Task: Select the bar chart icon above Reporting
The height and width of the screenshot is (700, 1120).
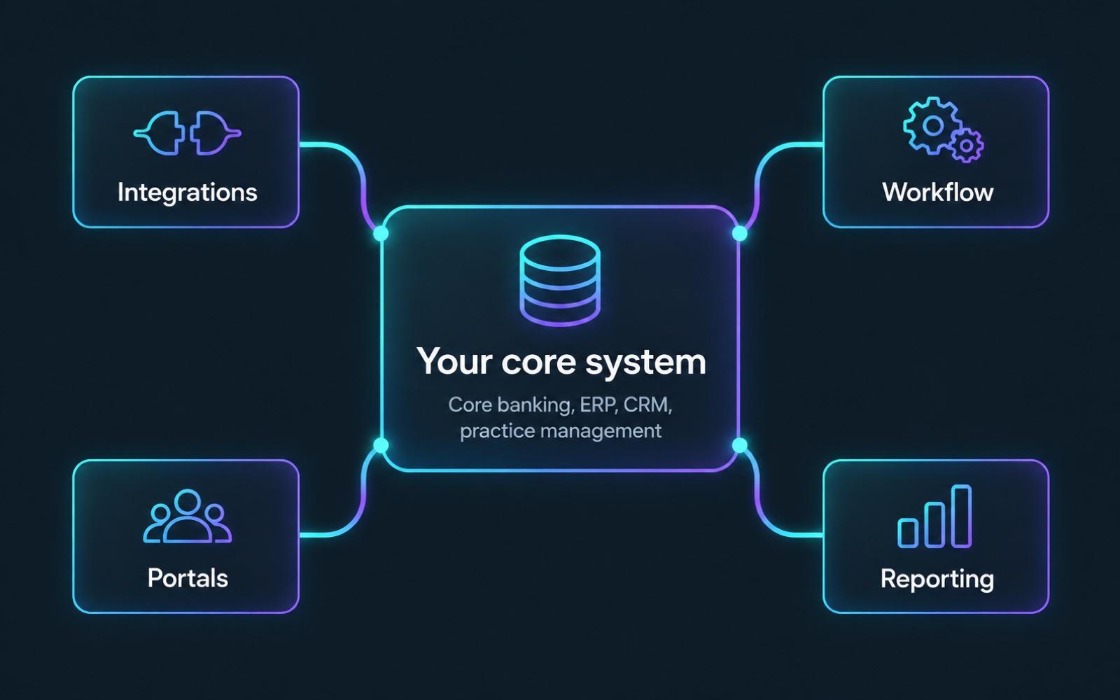Action: click(x=935, y=517)
